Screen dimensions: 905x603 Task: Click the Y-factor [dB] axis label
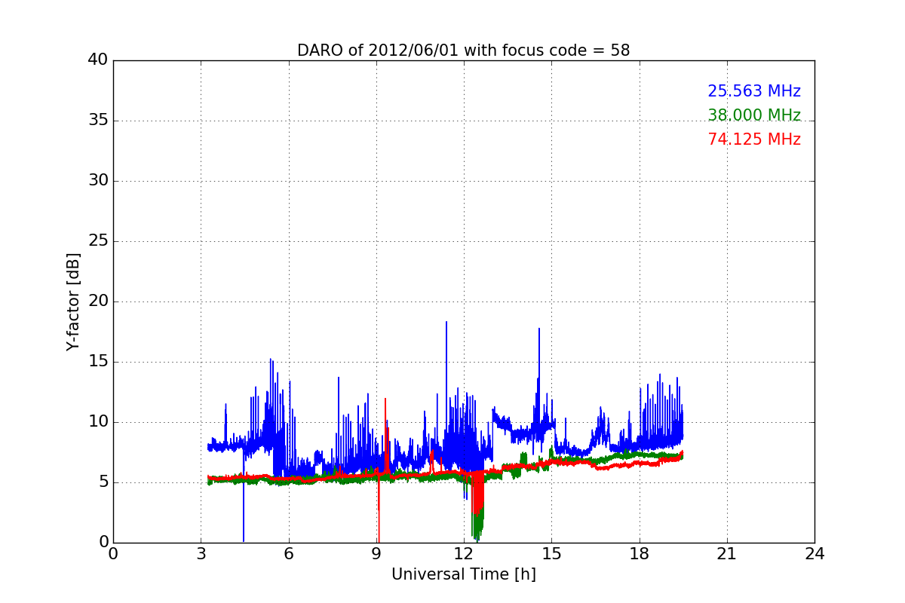click(73, 301)
